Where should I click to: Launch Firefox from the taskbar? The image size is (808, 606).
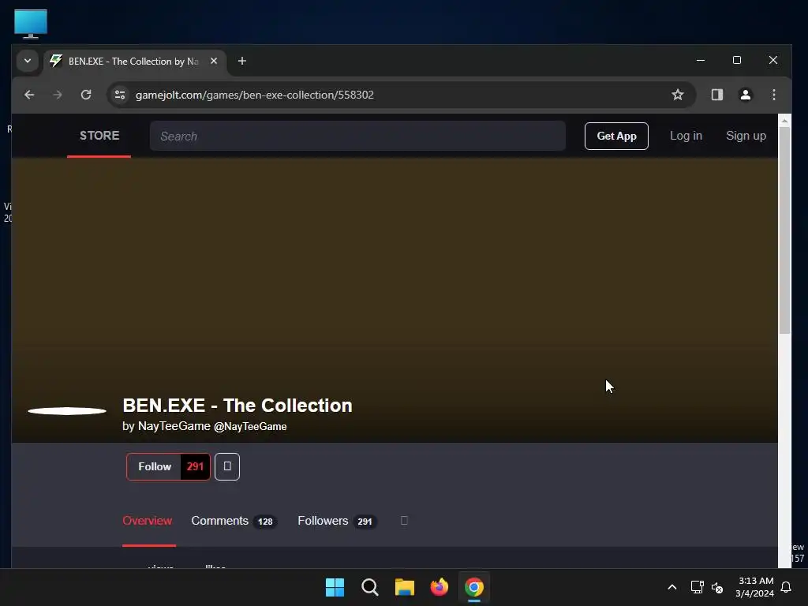440,587
